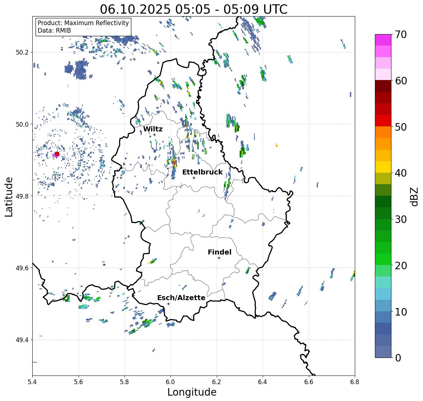Click the colorbar tick label 60
Image resolution: width=423 pixels, height=401 pixels.
pyautogui.click(x=401, y=81)
